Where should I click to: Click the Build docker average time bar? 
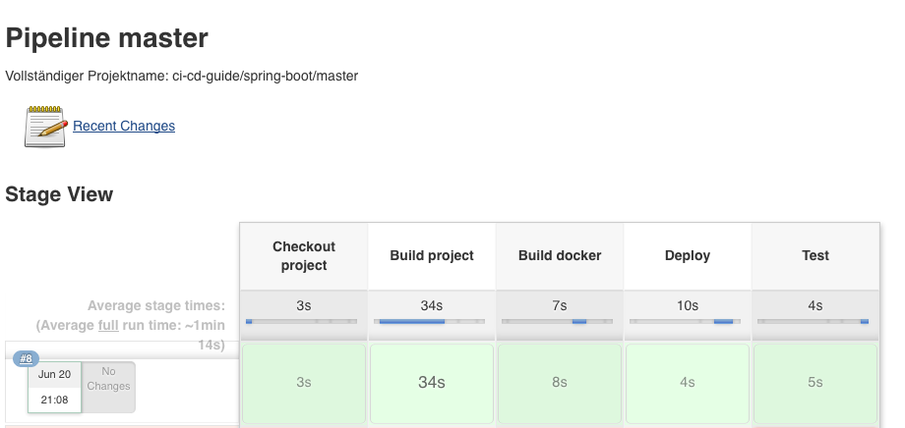click(560, 321)
